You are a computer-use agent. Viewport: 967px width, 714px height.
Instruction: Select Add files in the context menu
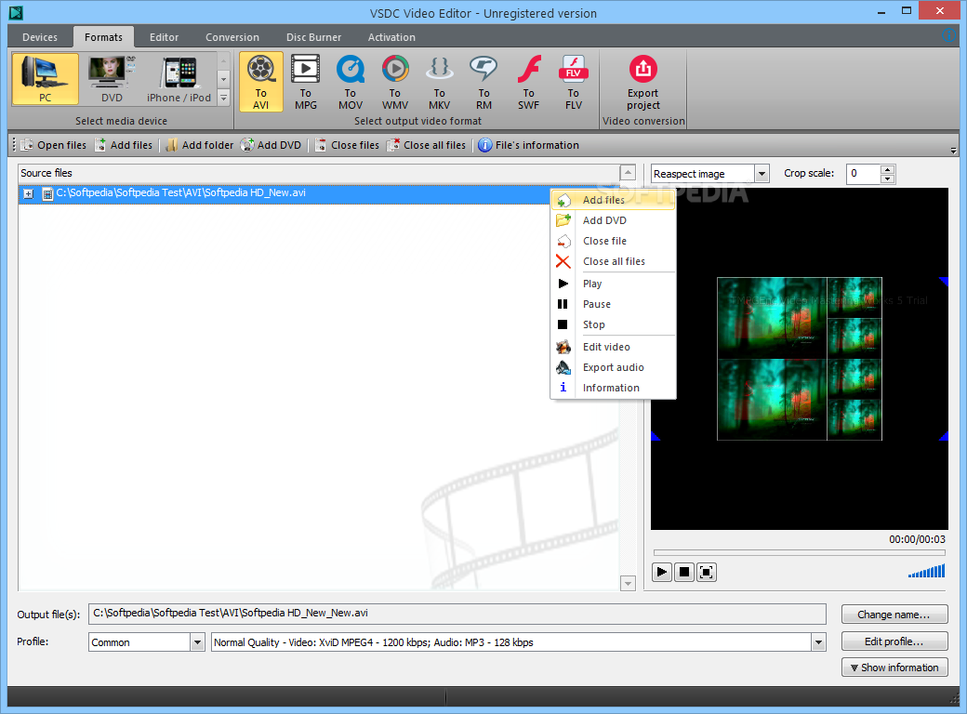[x=613, y=200]
